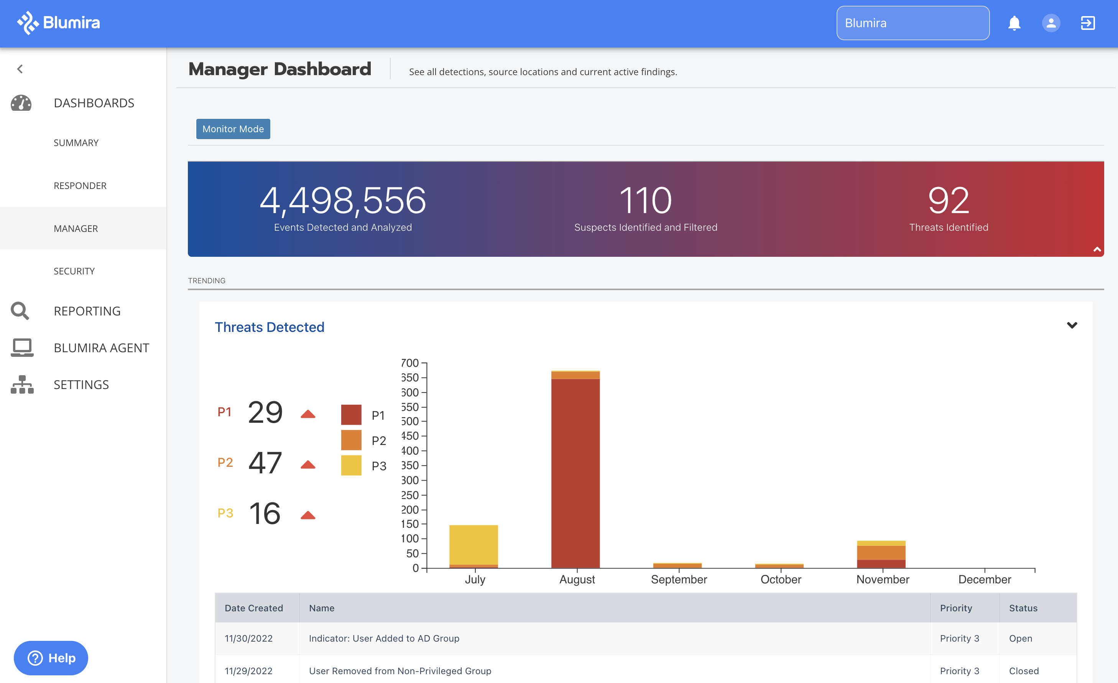Click the logout icon in header
The height and width of the screenshot is (683, 1118).
pos(1088,23)
